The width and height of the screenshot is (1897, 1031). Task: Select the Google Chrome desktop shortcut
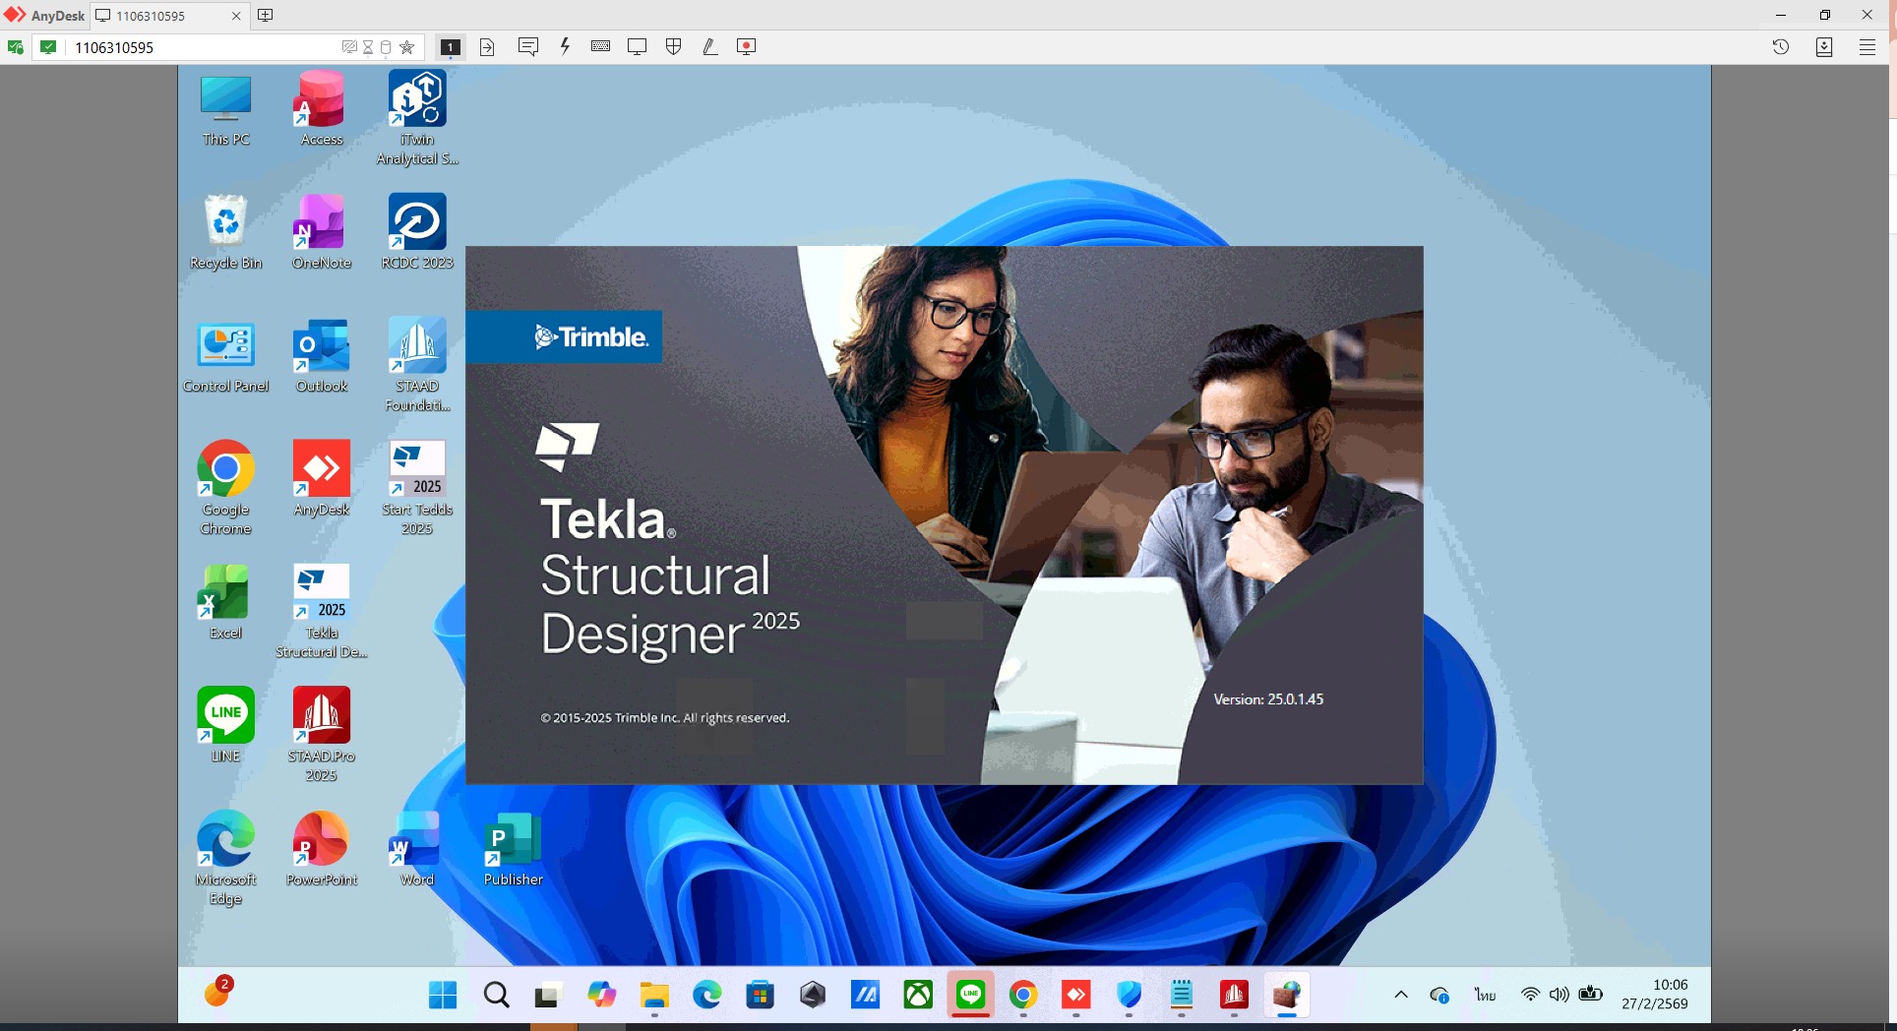pos(226,488)
